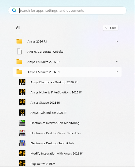This screenshot has height=167, width=135.
Task: Focus the apps and settings search field
Action: (67, 10)
